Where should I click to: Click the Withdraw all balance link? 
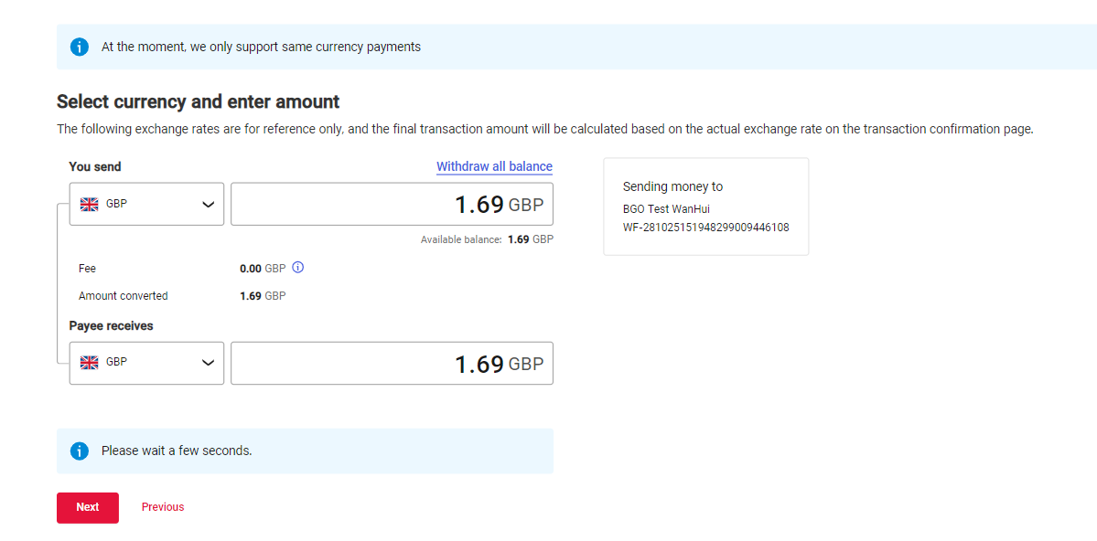pos(494,166)
